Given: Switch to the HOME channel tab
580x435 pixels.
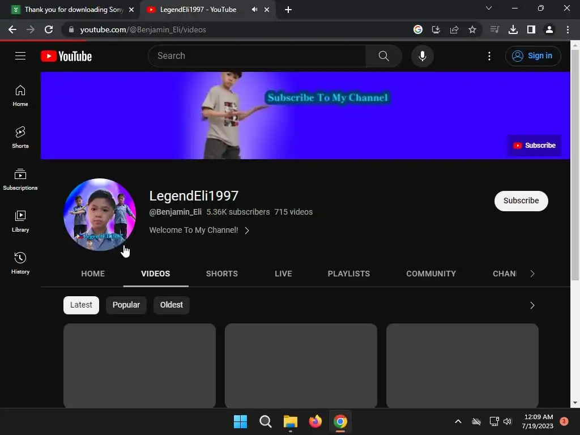Looking at the screenshot, I should coord(93,274).
